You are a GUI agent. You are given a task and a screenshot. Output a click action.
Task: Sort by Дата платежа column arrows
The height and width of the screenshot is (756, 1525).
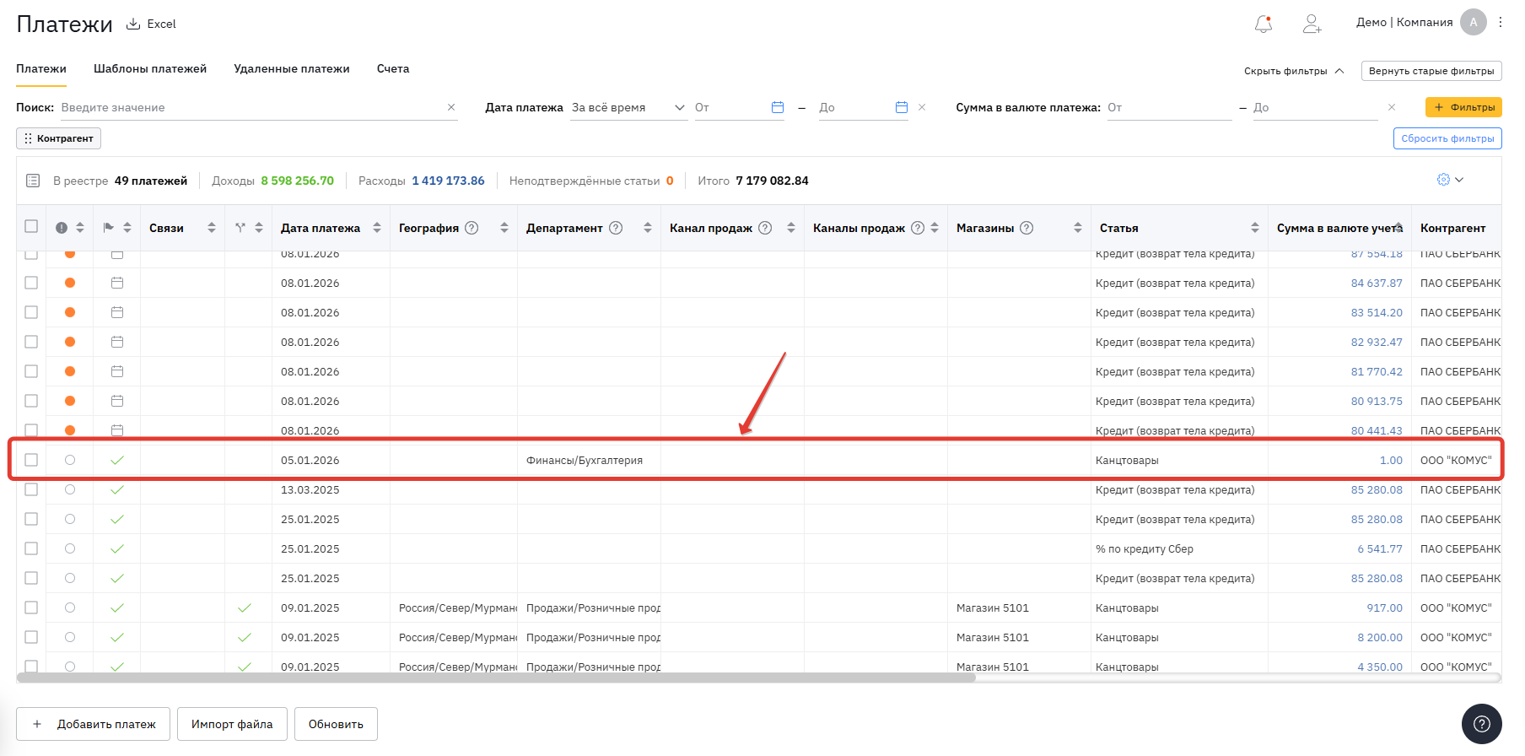pos(377,228)
